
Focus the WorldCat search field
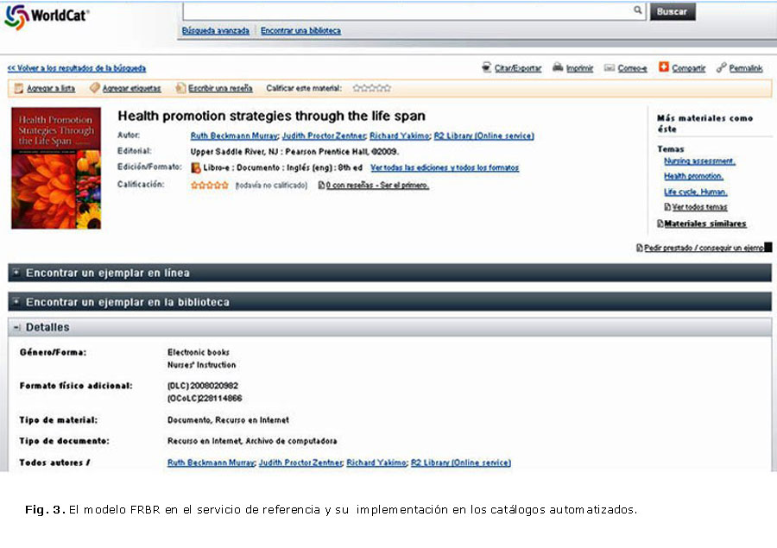coord(406,10)
